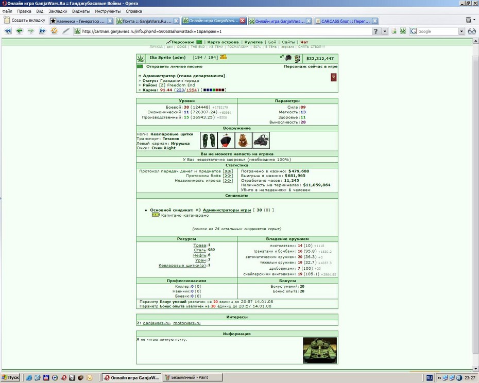Open the Чат link
Viewport: 479px width, 383px height.
point(304,42)
